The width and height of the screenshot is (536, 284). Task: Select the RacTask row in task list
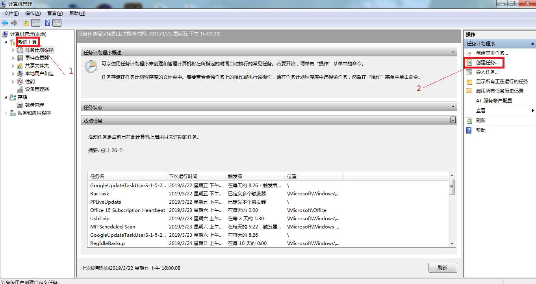[268, 194]
